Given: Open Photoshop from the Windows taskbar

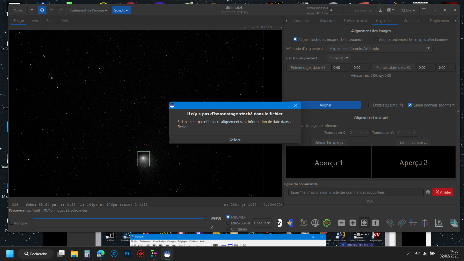Looking at the screenshot, I should (127, 254).
